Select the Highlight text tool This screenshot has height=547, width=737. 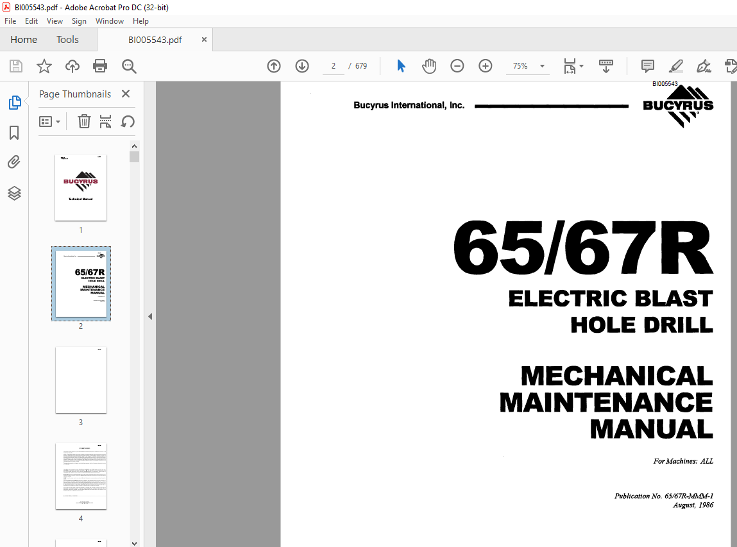click(676, 66)
